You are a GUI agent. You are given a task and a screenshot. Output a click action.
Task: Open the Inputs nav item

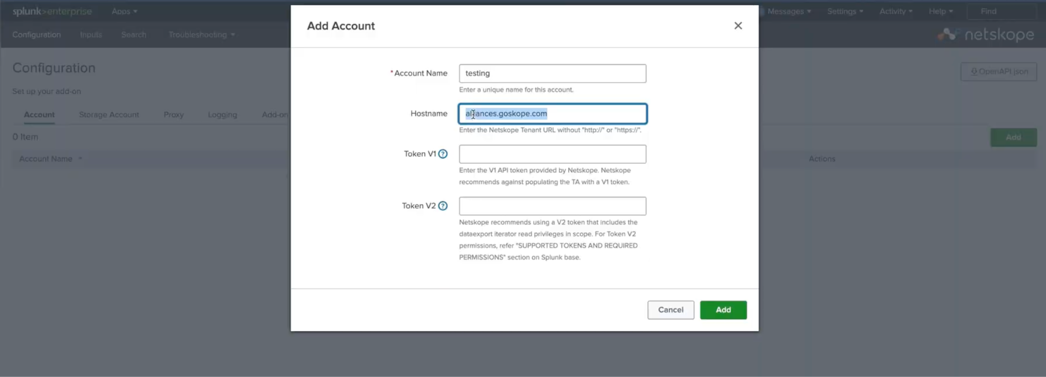coord(91,35)
